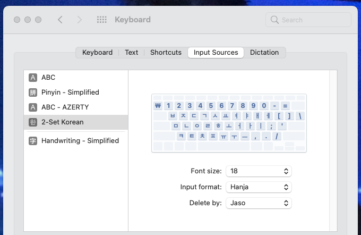The image size is (361, 235).
Task: Select Handwriting - Simplified in the list
Action: point(80,141)
